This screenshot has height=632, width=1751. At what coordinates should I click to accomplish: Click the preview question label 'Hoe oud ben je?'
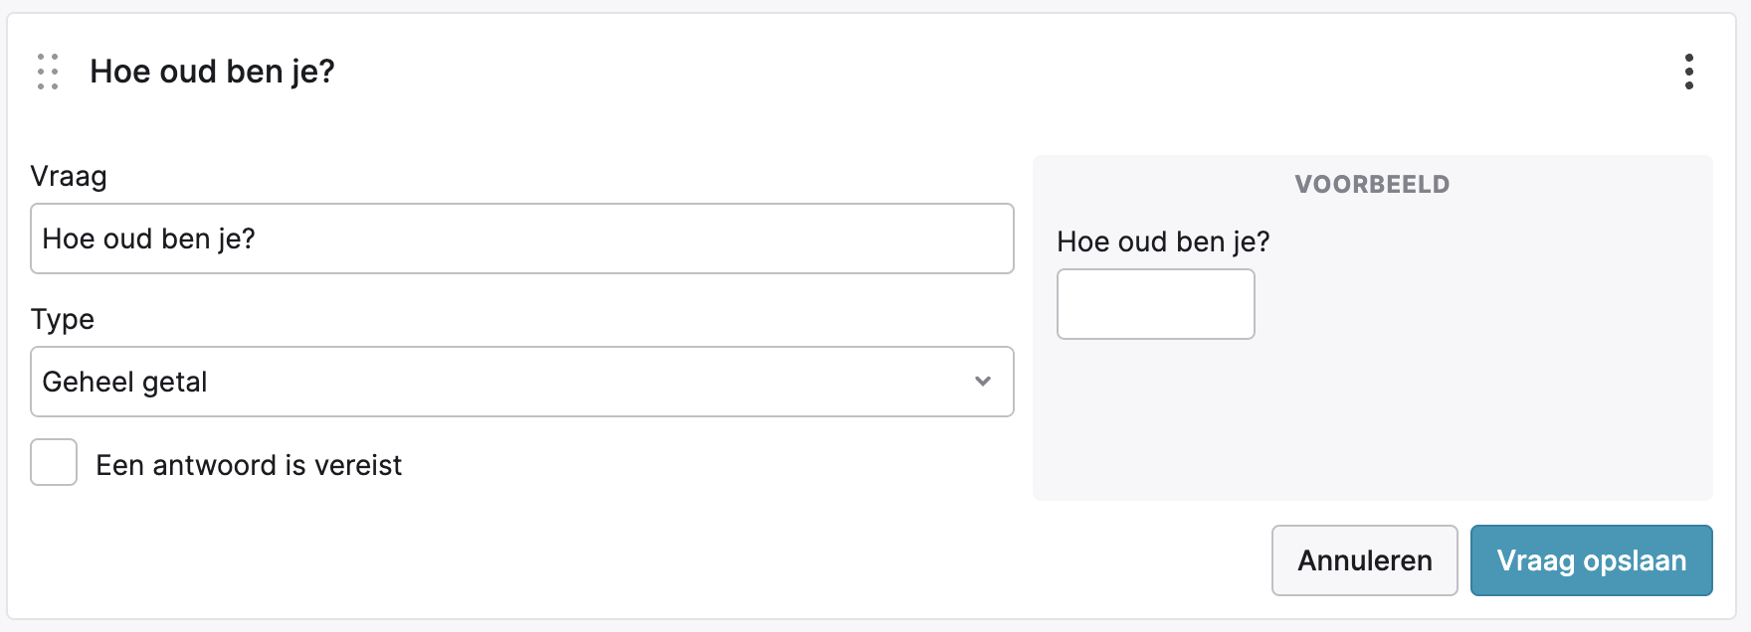[x=1163, y=241]
